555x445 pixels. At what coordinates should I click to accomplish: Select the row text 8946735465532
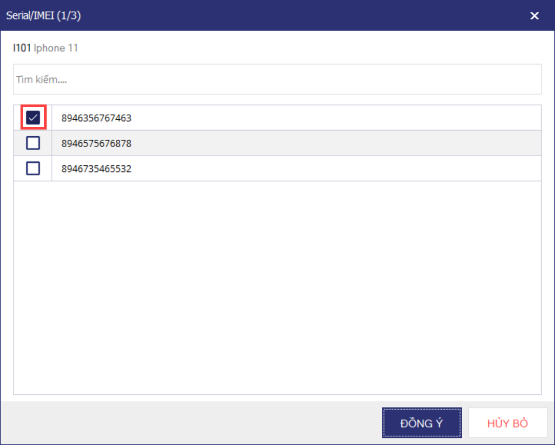click(x=96, y=169)
